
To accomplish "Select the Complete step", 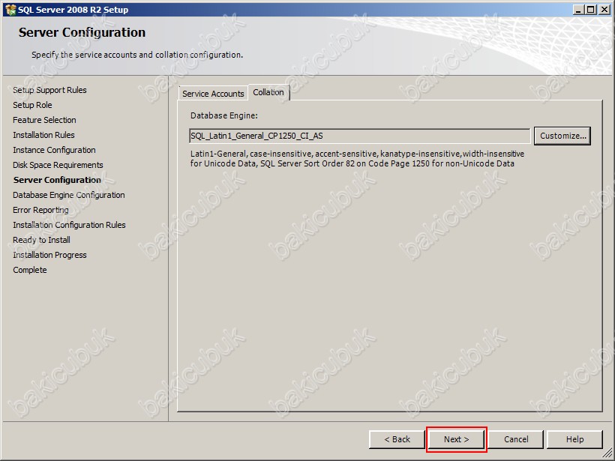I will (30, 270).
